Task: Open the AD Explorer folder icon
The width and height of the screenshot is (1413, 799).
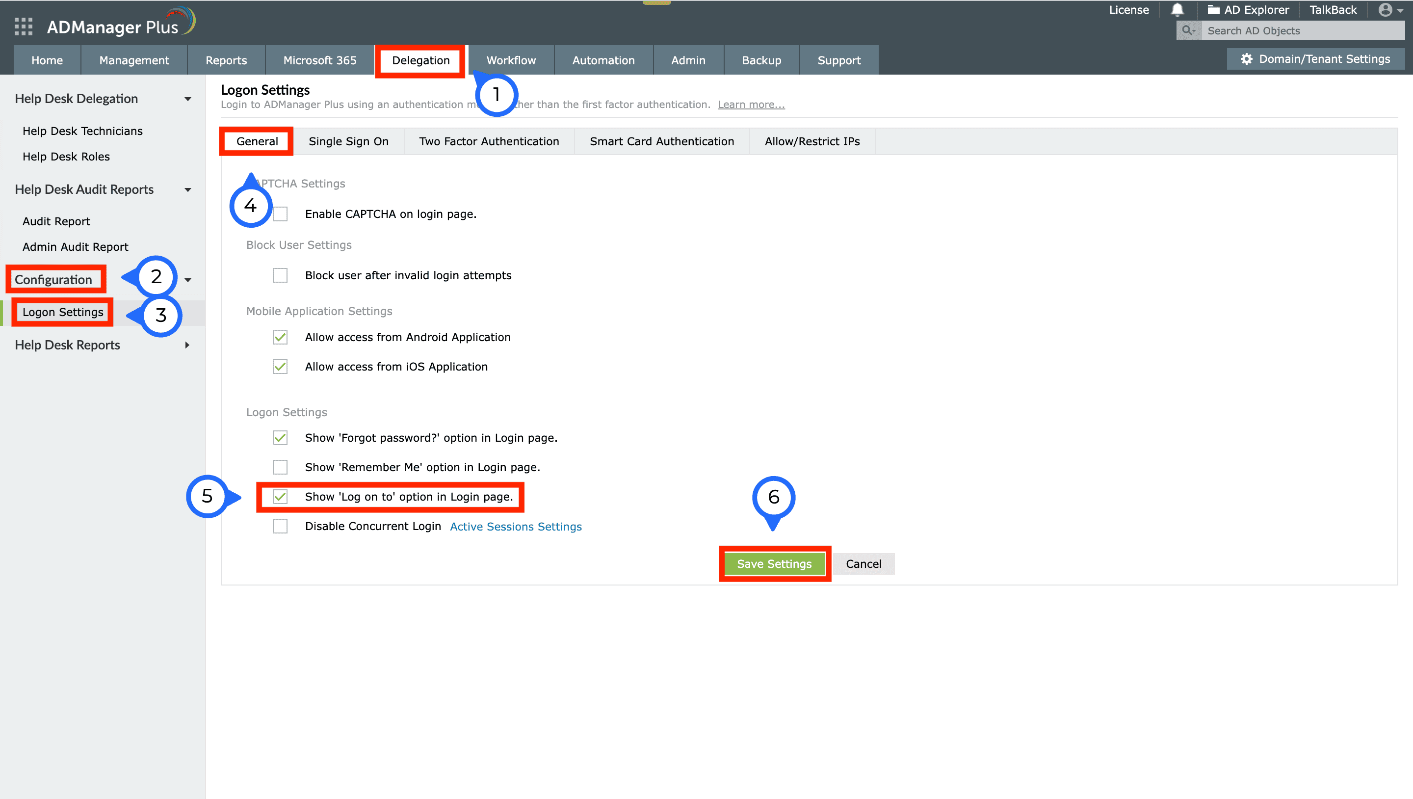Action: (1213, 10)
